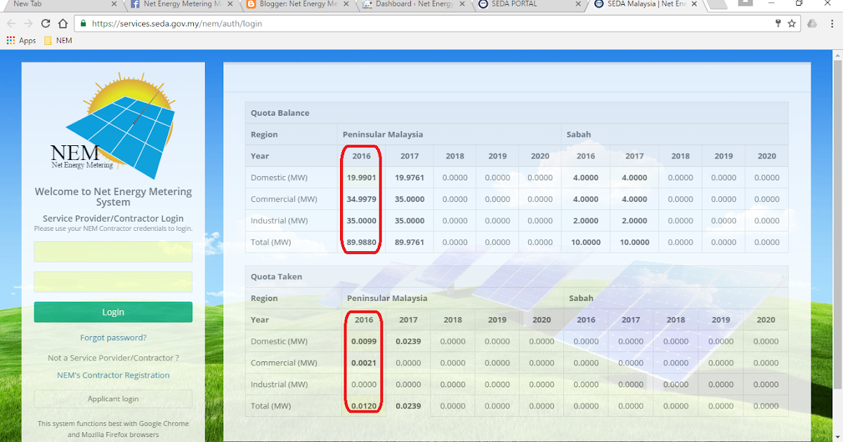The width and height of the screenshot is (843, 442).
Task: Click the saved password key icon
Action: (778, 23)
